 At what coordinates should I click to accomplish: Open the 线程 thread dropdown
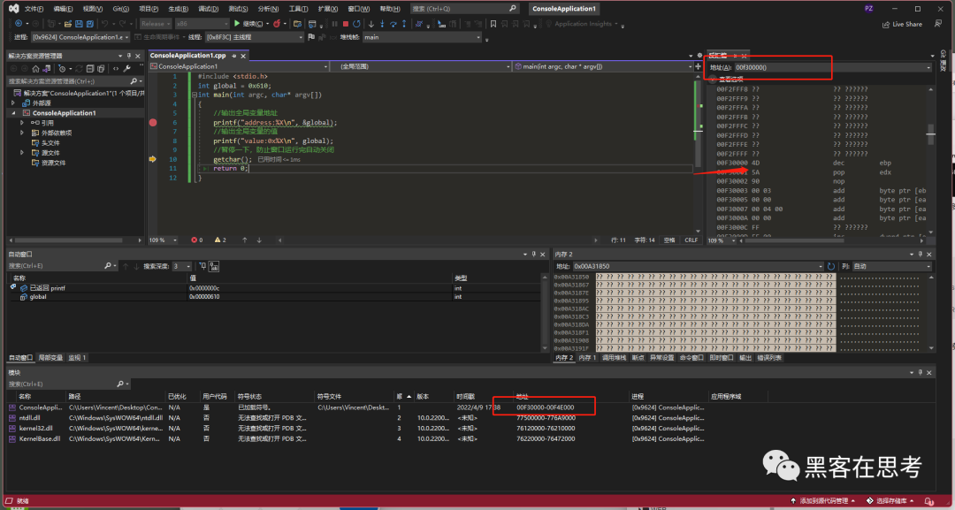point(255,37)
